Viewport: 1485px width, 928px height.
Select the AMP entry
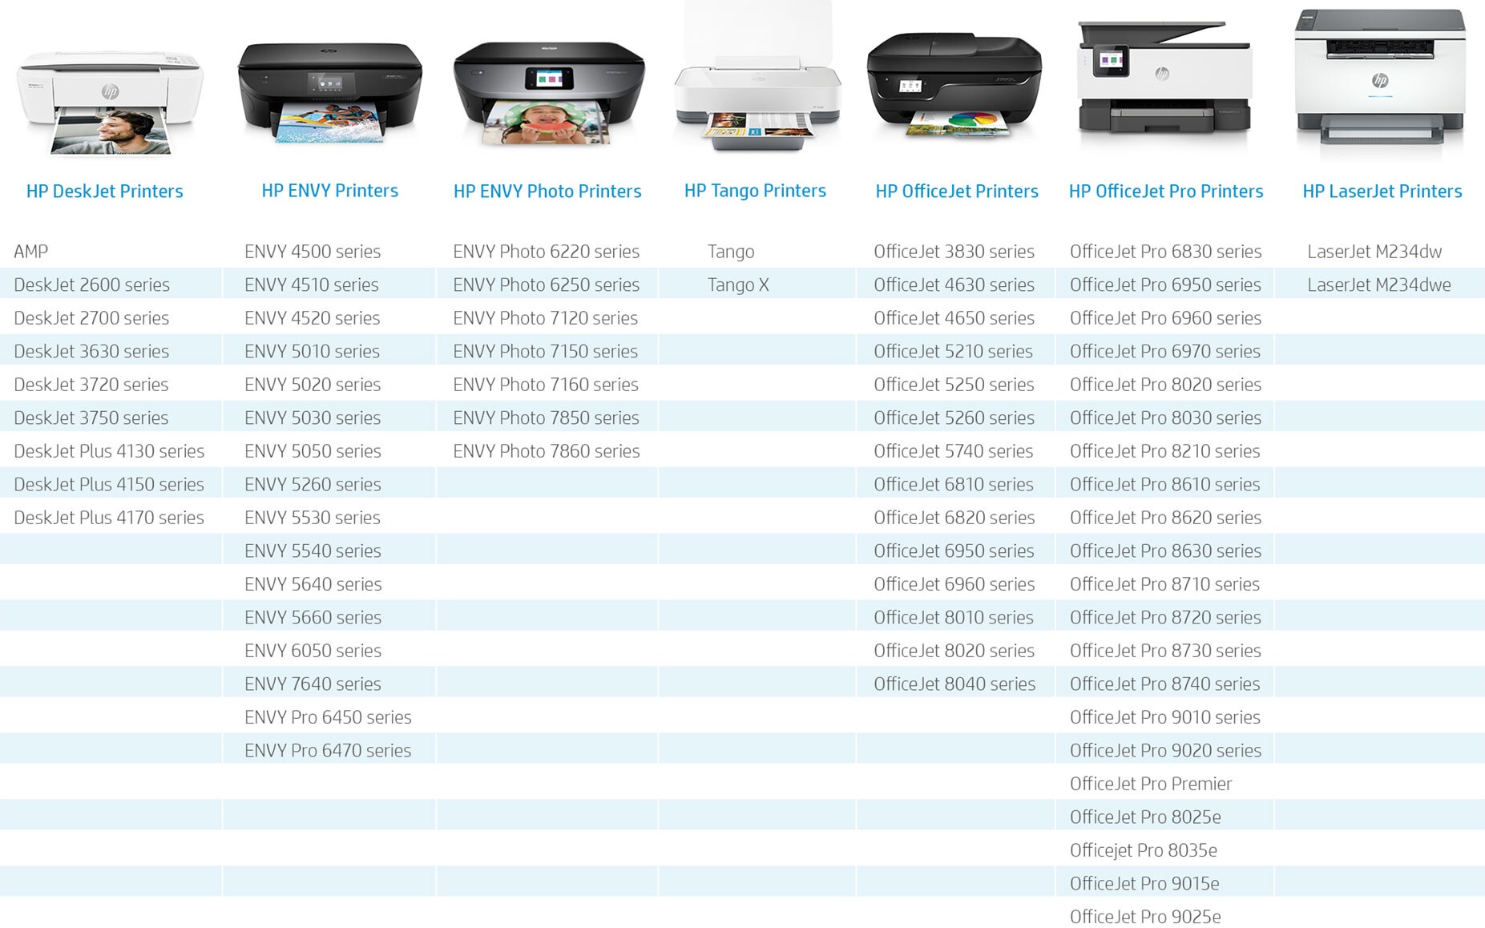31,252
